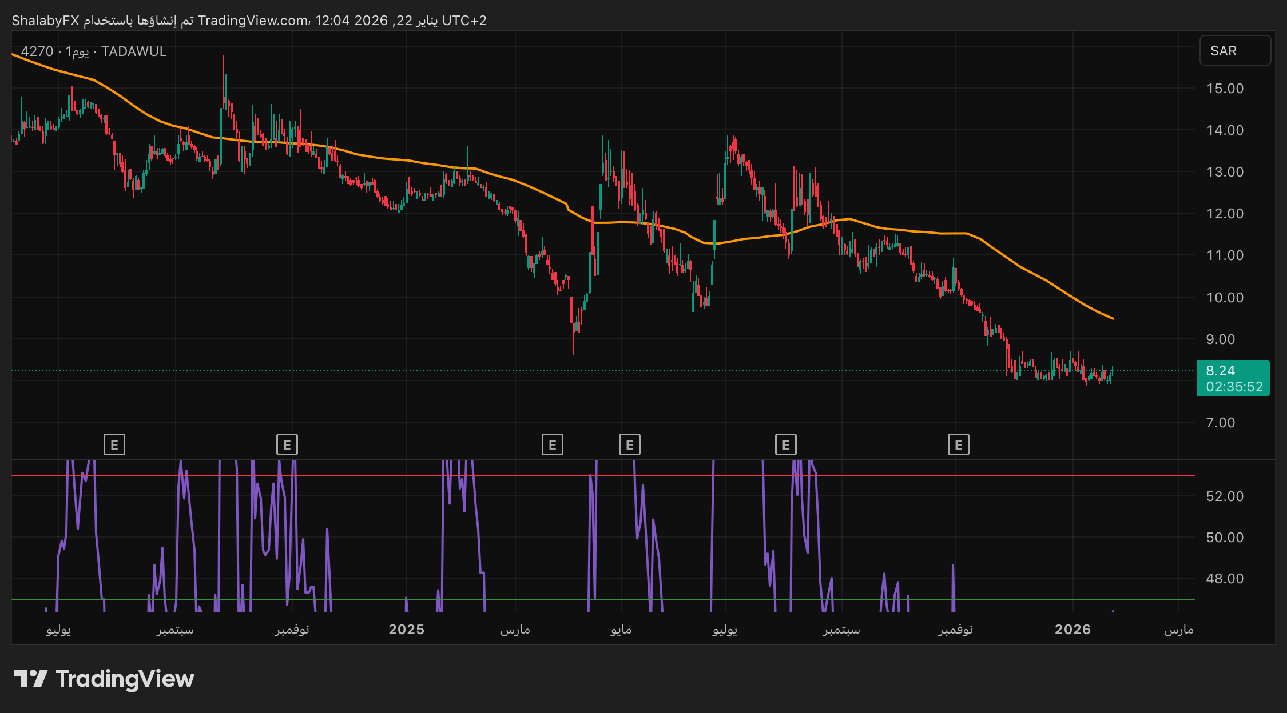Open the earnings E marker for August 2025
1287x713 pixels.
[786, 444]
